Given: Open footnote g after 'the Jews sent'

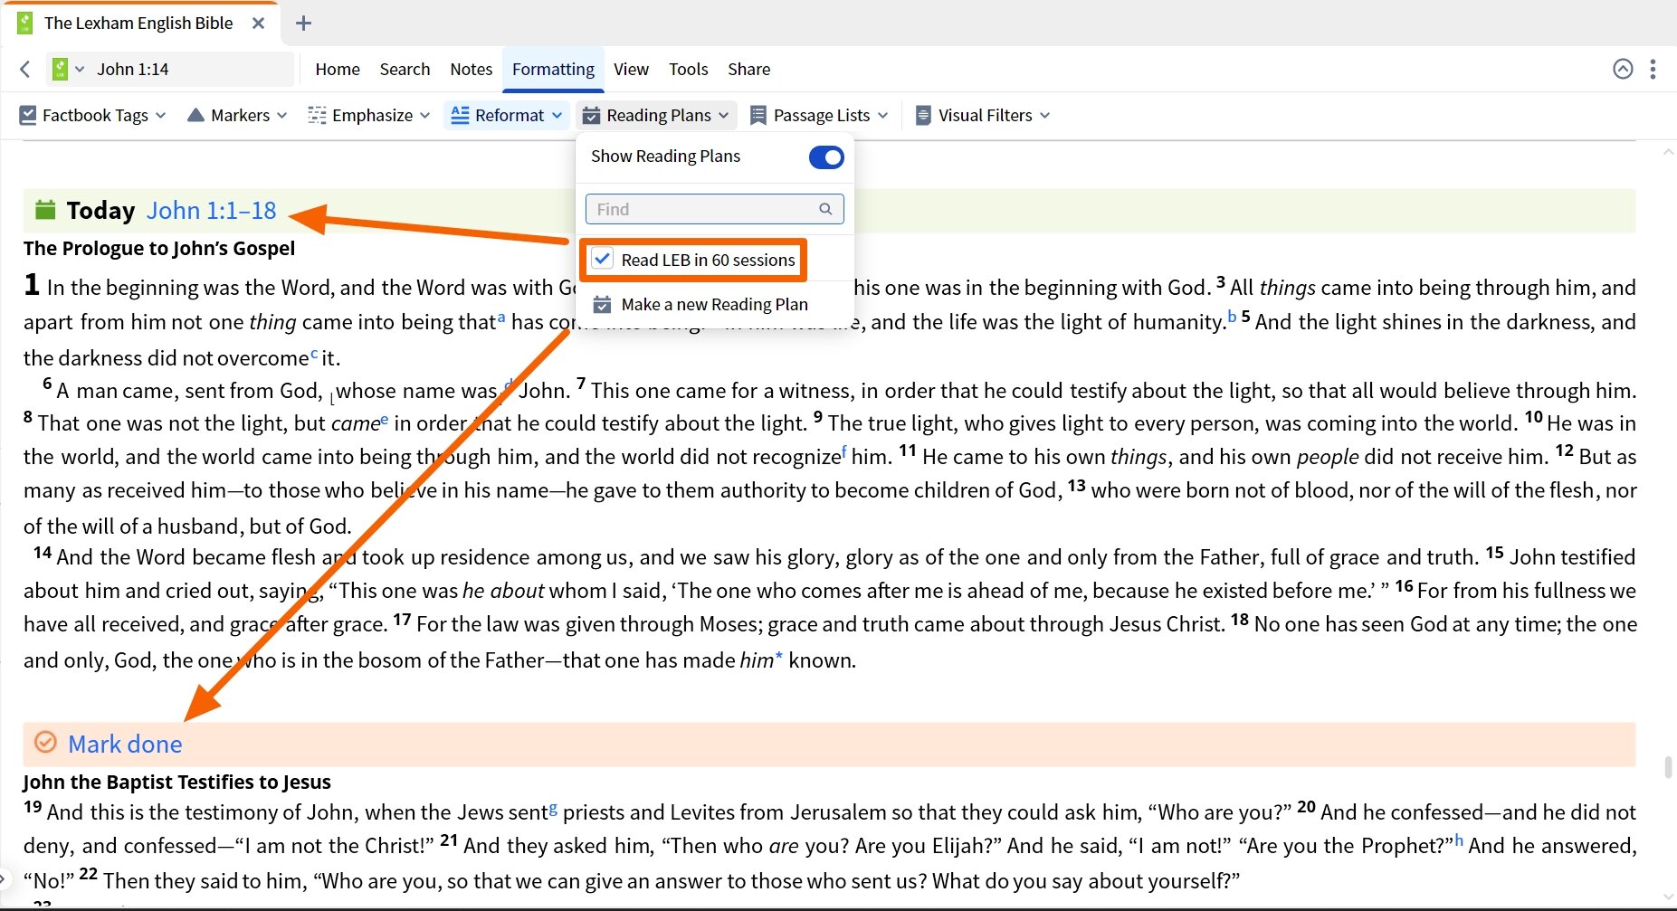Looking at the screenshot, I should (x=553, y=809).
